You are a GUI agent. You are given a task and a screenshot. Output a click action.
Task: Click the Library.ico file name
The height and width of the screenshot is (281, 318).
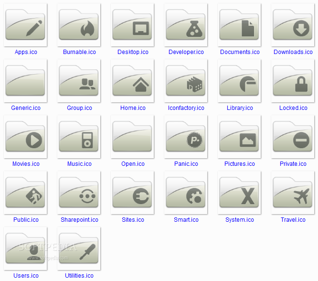click(240, 108)
